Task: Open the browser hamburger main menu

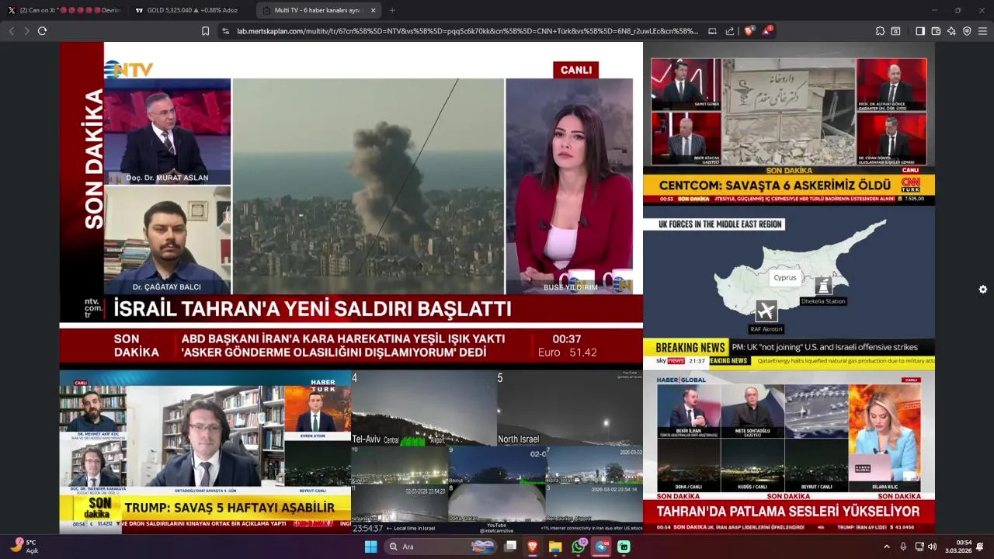Action: pyautogui.click(x=982, y=31)
